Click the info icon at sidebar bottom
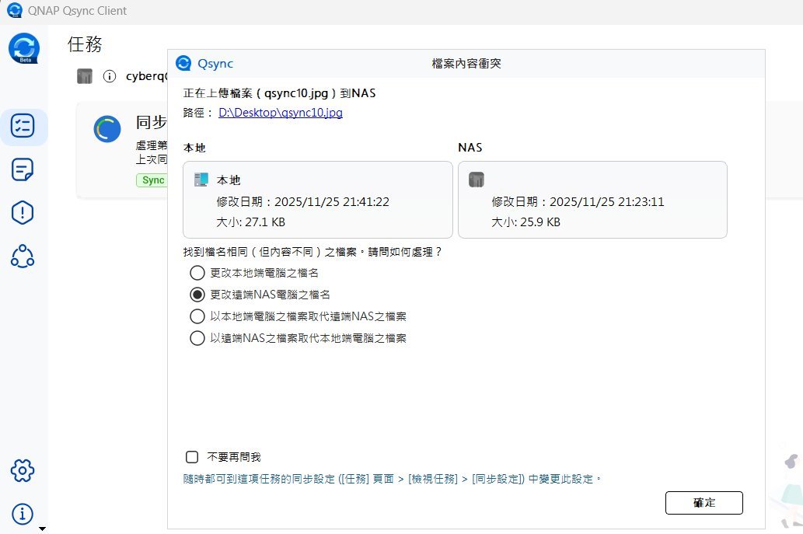The image size is (803, 534). pos(23,514)
